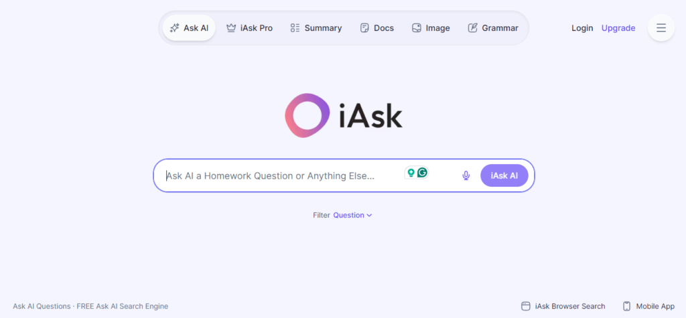Click the sparkle icon beside Ask AI

click(174, 28)
